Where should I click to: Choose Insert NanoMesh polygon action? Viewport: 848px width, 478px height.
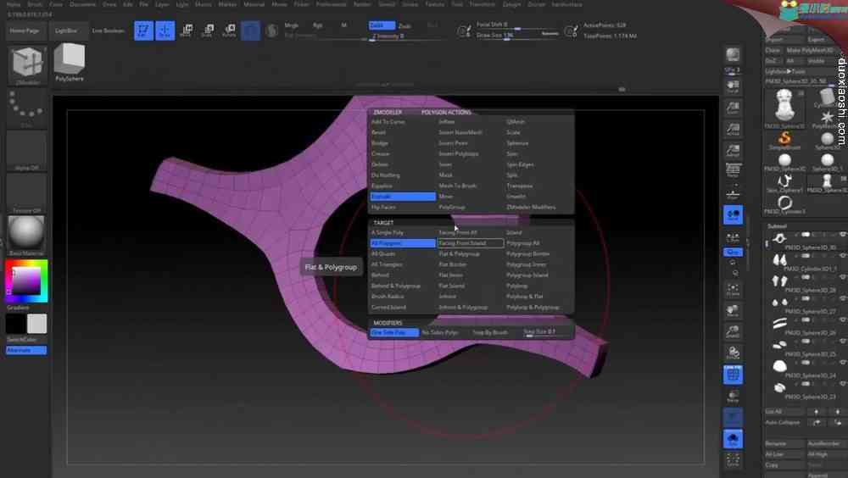(460, 132)
